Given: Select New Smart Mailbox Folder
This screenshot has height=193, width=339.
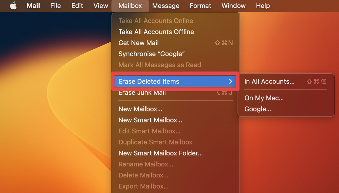Looking at the screenshot, I should 160,153.
